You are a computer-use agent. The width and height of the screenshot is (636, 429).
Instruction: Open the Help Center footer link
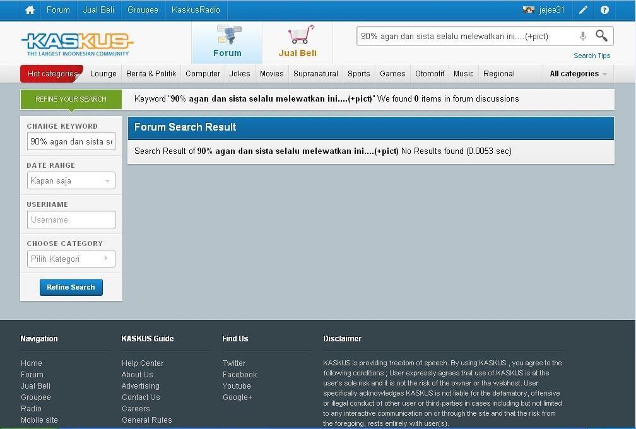(143, 363)
